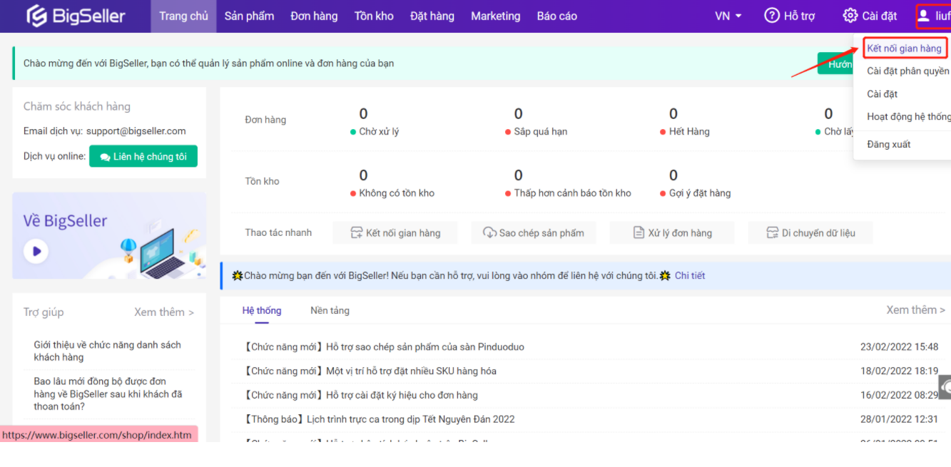Image resolution: width=951 pixels, height=467 pixels.
Task: Click the Di chuyển dữ liệu quick action
Action: 810,233
